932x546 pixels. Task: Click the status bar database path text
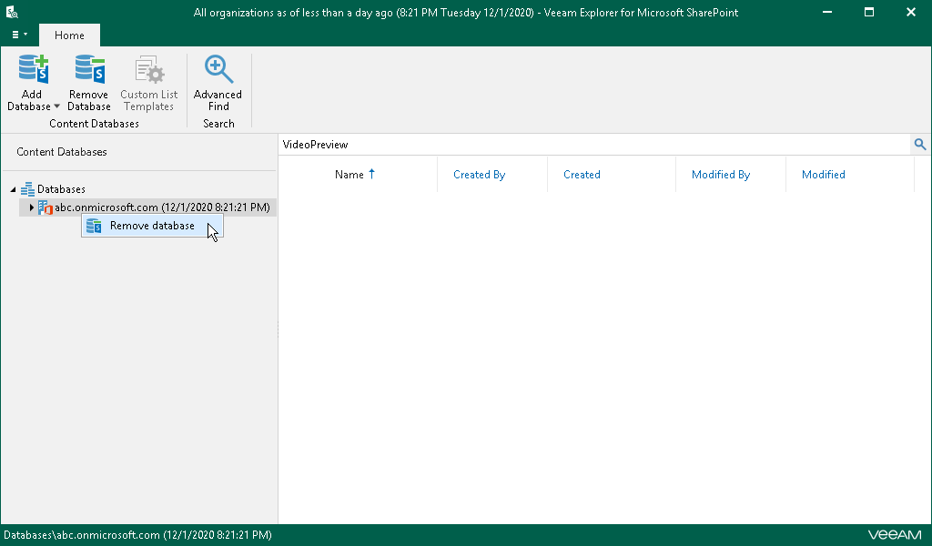(x=138, y=535)
